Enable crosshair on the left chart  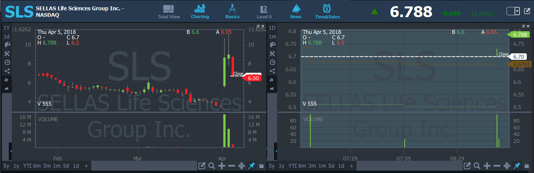coord(241,166)
